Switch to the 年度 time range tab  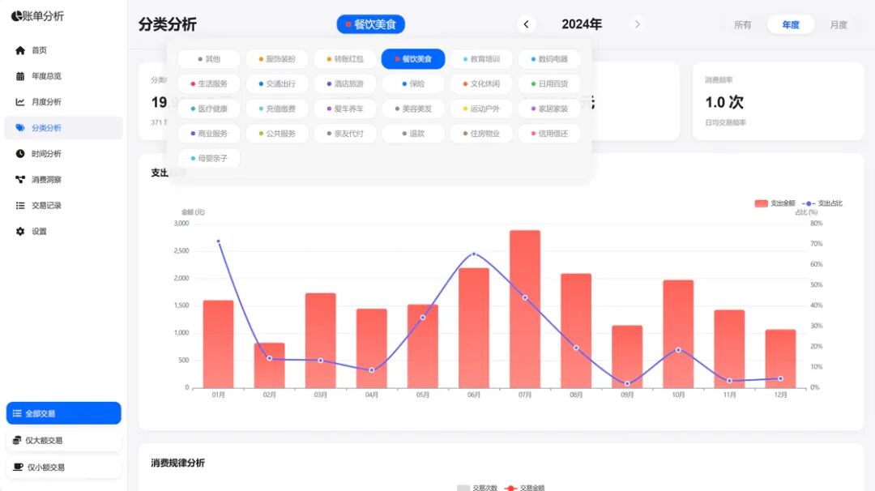point(790,24)
